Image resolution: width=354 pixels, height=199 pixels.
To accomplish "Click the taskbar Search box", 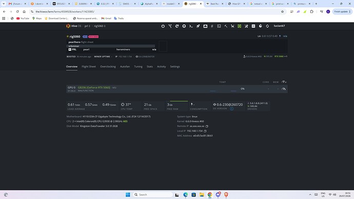I will coord(152,194).
